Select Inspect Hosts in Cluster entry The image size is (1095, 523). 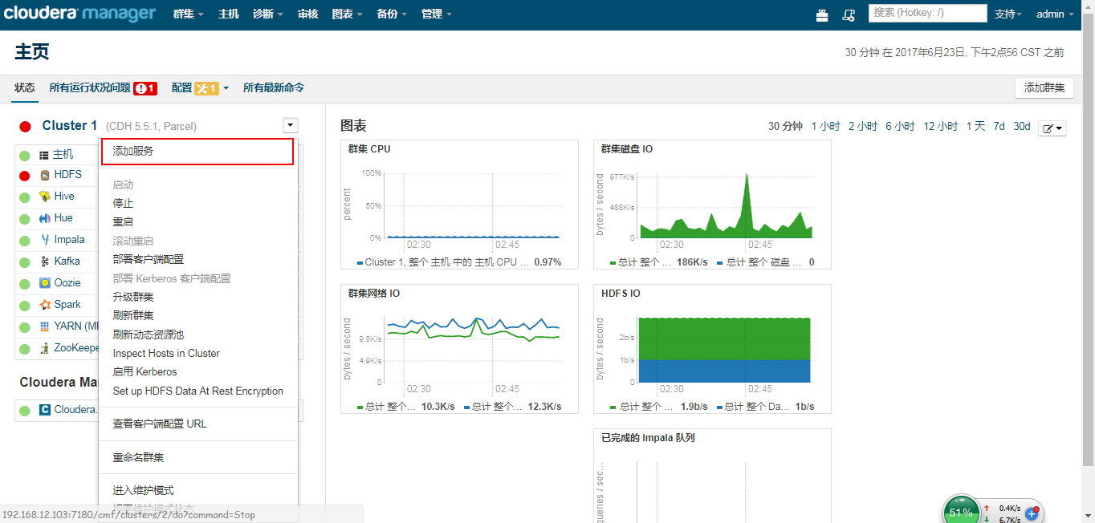pos(166,354)
